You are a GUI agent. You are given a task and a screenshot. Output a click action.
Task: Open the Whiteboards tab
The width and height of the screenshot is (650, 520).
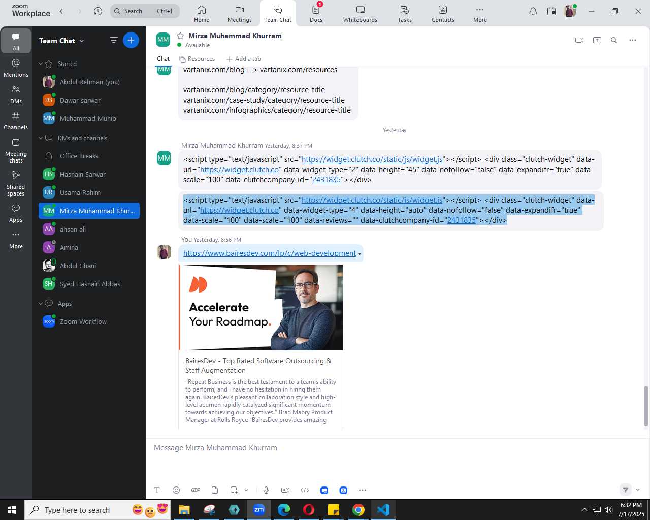point(360,14)
